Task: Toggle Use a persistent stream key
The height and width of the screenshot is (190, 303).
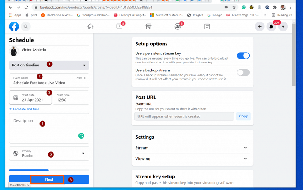Action: coord(243,56)
